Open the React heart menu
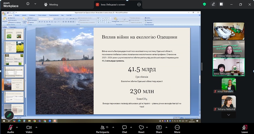This screenshot has width=254, height=134. click(x=141, y=129)
